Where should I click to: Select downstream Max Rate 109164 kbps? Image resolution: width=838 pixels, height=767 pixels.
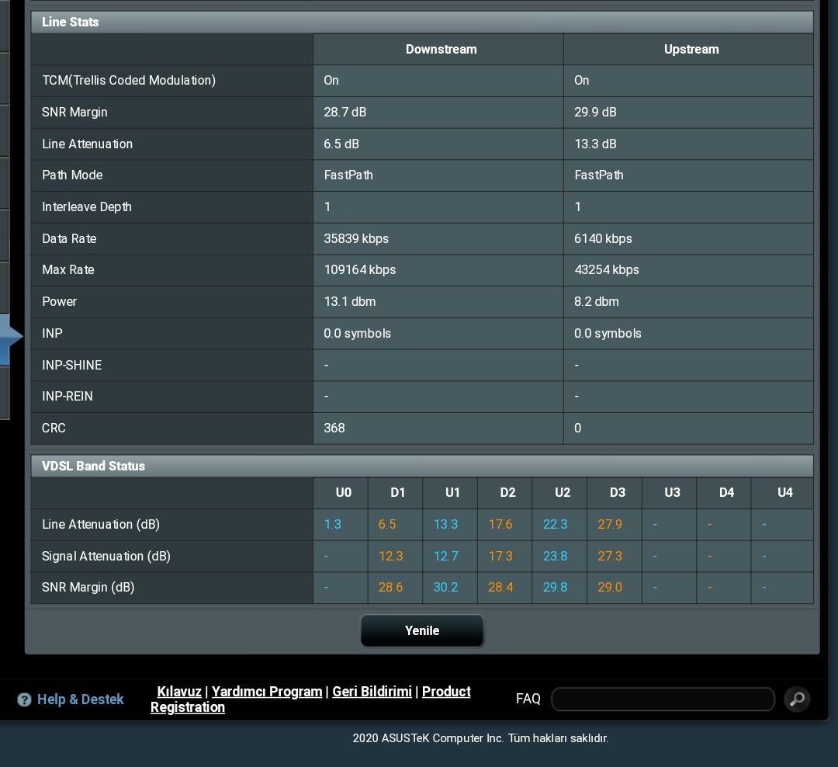(360, 269)
